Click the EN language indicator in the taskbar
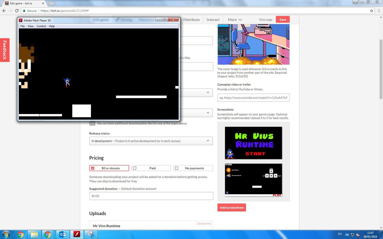This screenshot has width=383, height=239. pyautogui.click(x=340, y=234)
